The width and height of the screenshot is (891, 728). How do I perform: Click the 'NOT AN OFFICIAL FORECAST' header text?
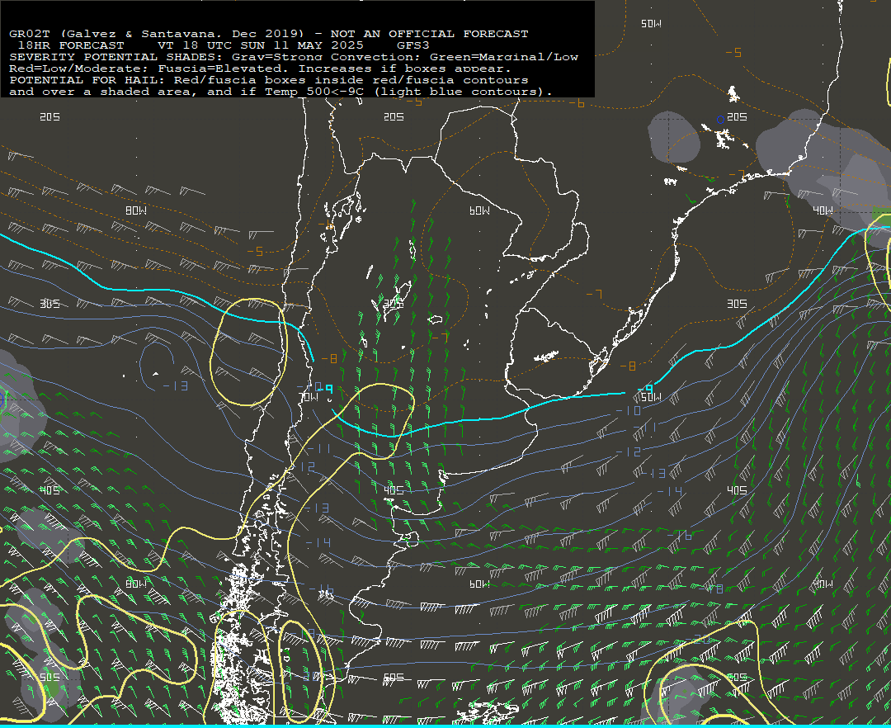tap(429, 34)
